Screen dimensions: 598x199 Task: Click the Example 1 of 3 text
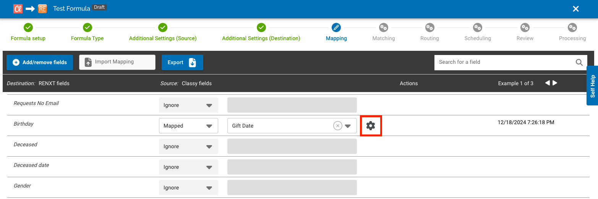(x=516, y=83)
